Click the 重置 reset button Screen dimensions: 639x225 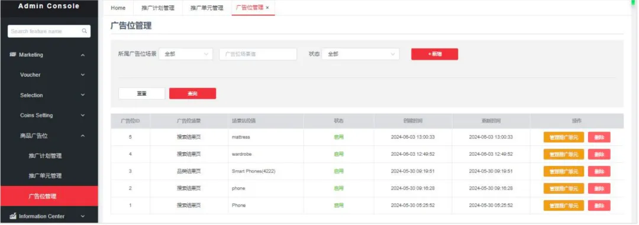tap(142, 93)
